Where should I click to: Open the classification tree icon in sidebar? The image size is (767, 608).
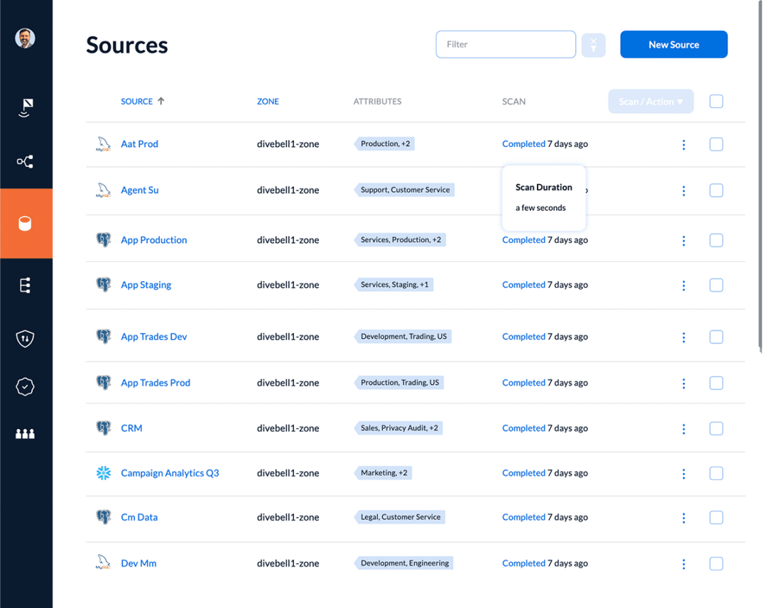26,285
